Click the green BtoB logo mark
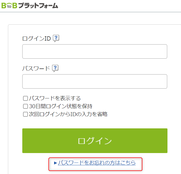Viewport: 181px width, 174px height. pos(9,5)
